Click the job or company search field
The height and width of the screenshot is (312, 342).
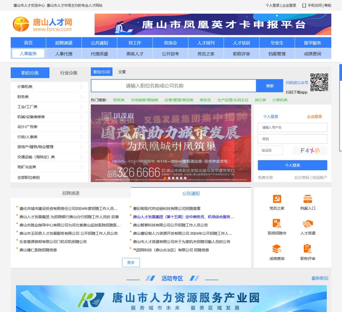(x=174, y=86)
